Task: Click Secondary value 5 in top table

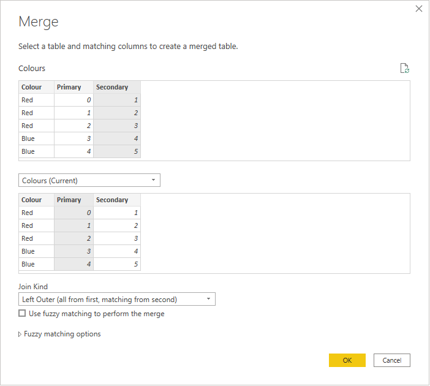Action: click(x=116, y=151)
